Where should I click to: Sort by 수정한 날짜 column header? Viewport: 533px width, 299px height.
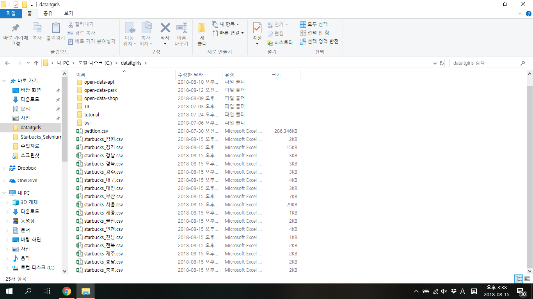click(199, 74)
